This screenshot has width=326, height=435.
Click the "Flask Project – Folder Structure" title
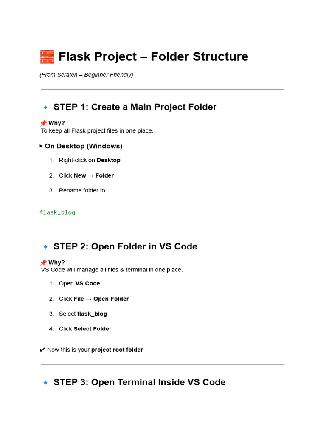click(x=153, y=56)
